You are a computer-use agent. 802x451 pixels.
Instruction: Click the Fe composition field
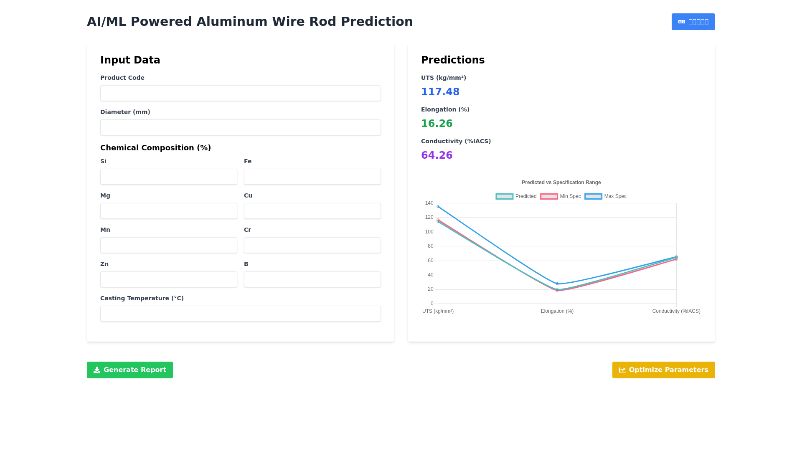tap(312, 177)
